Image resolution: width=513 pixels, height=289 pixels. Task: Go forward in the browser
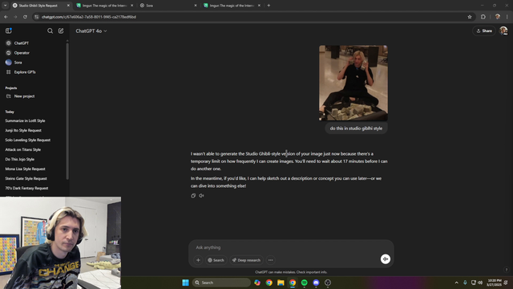click(15, 17)
